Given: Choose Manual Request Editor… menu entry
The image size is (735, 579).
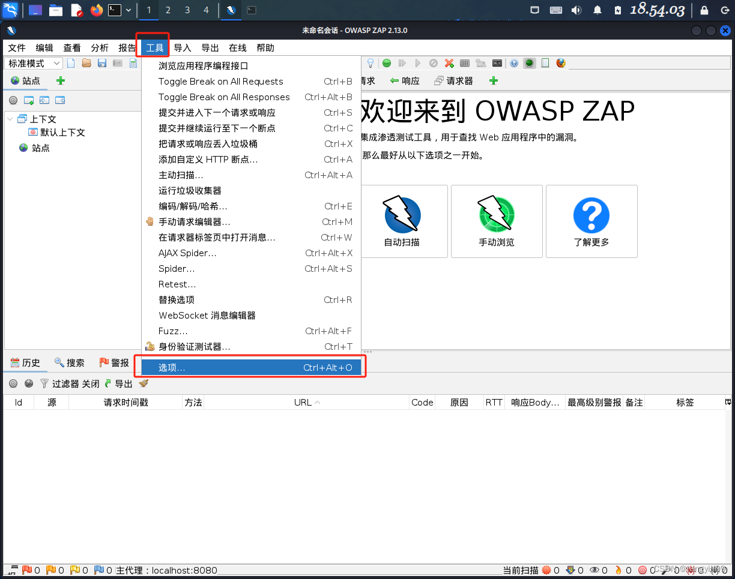Looking at the screenshot, I should click(252, 222).
